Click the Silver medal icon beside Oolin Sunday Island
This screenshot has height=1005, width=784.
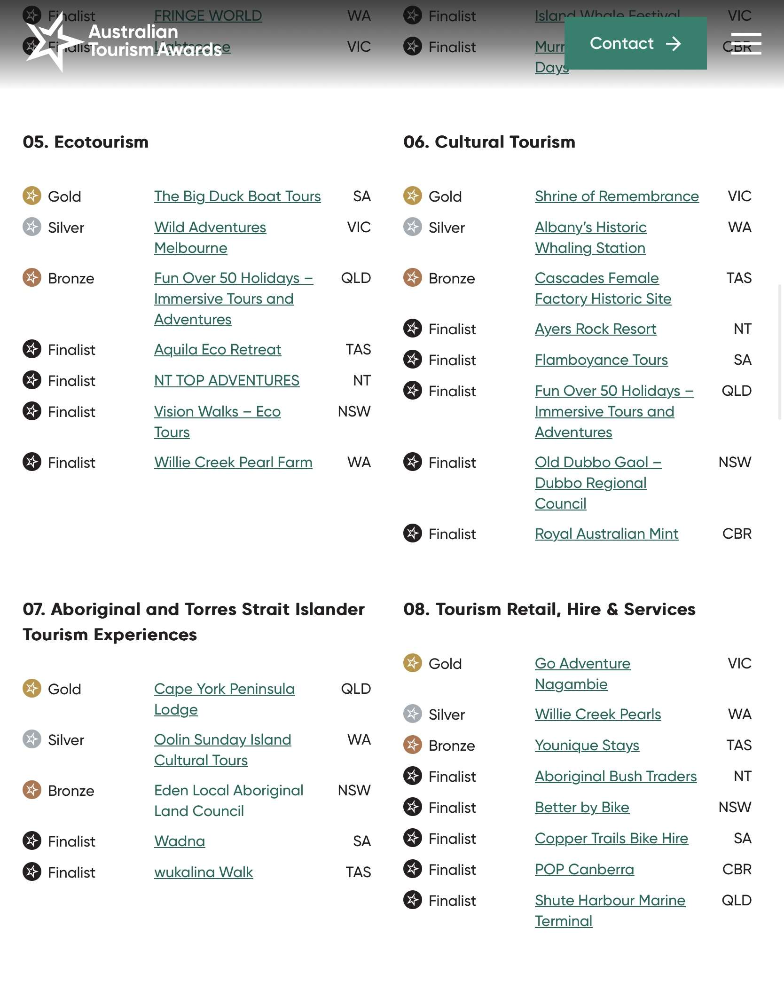32,739
